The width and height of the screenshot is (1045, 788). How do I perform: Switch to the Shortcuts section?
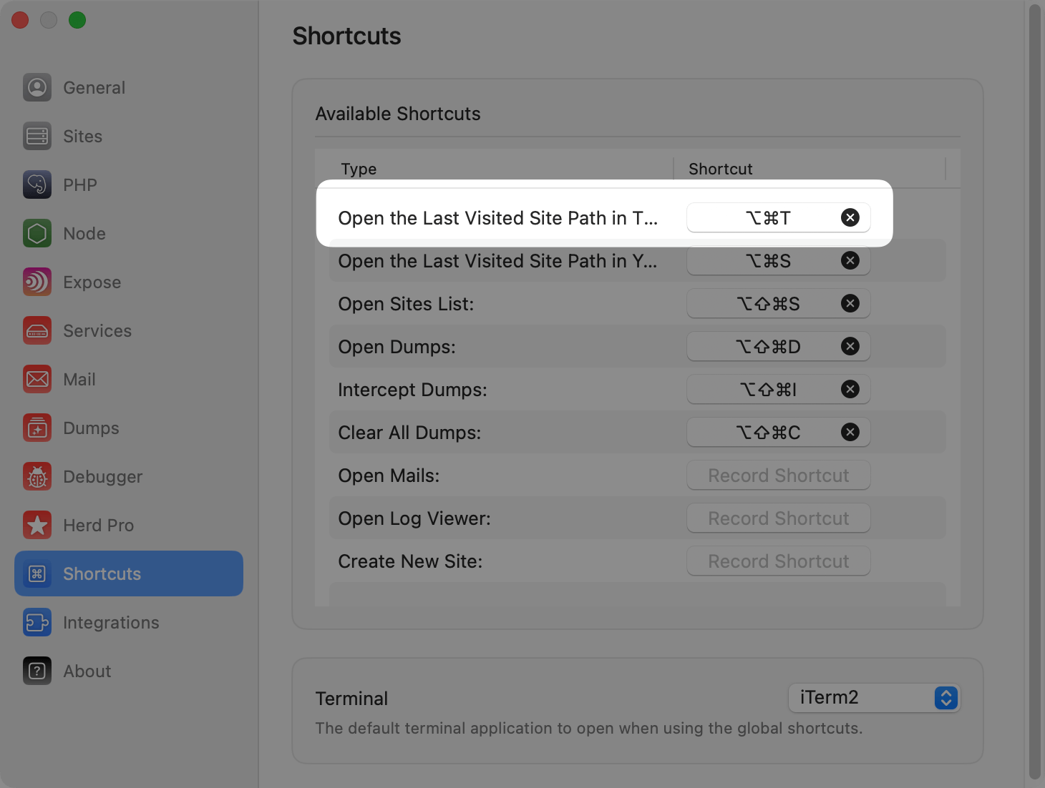point(102,573)
